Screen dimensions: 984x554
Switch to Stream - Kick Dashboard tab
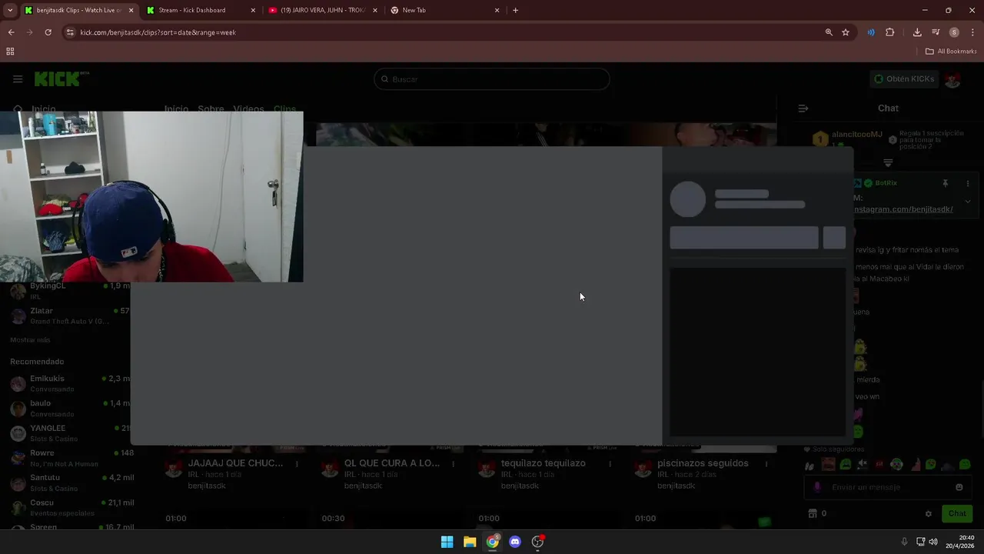(201, 10)
